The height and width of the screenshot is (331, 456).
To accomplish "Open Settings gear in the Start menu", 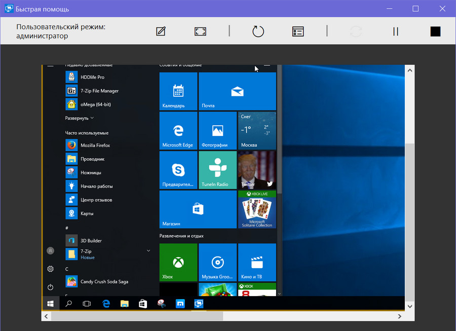I will pyautogui.click(x=50, y=269).
